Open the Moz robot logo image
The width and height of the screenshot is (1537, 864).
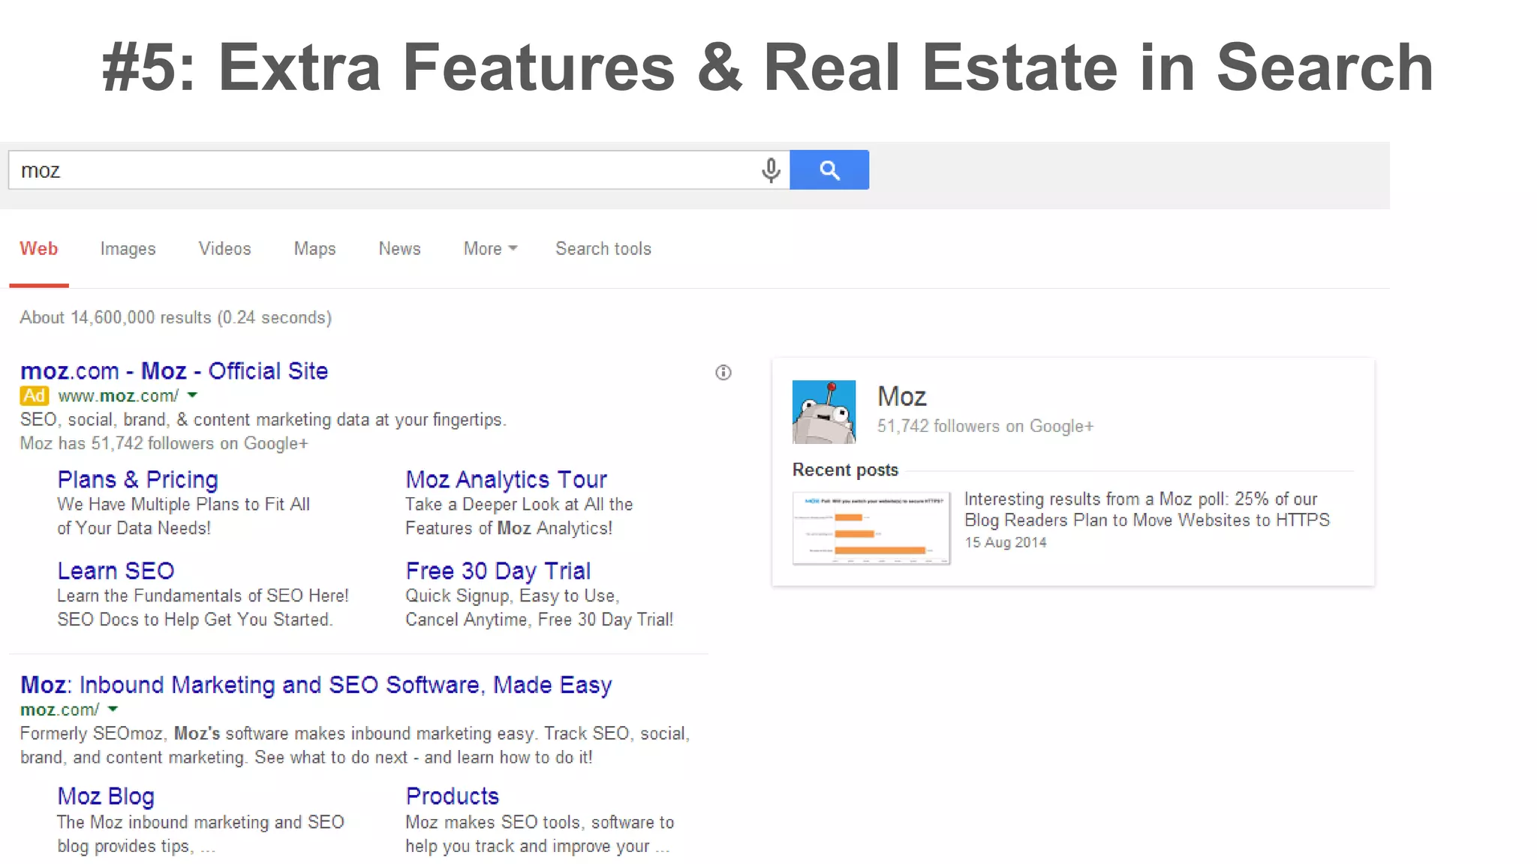(x=824, y=412)
